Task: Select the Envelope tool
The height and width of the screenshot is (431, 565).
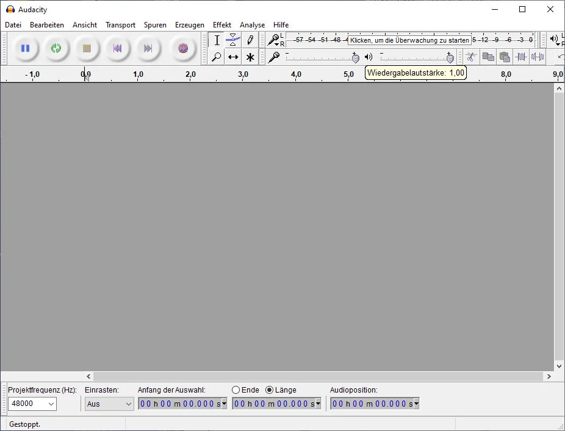Action: point(233,40)
